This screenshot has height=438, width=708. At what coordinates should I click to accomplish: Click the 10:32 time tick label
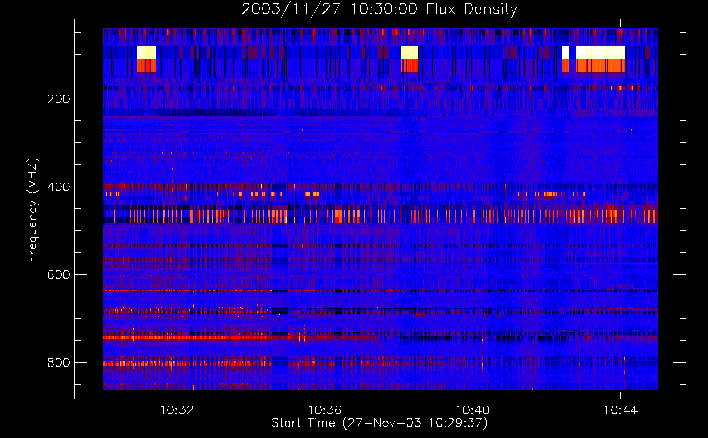coord(177,410)
